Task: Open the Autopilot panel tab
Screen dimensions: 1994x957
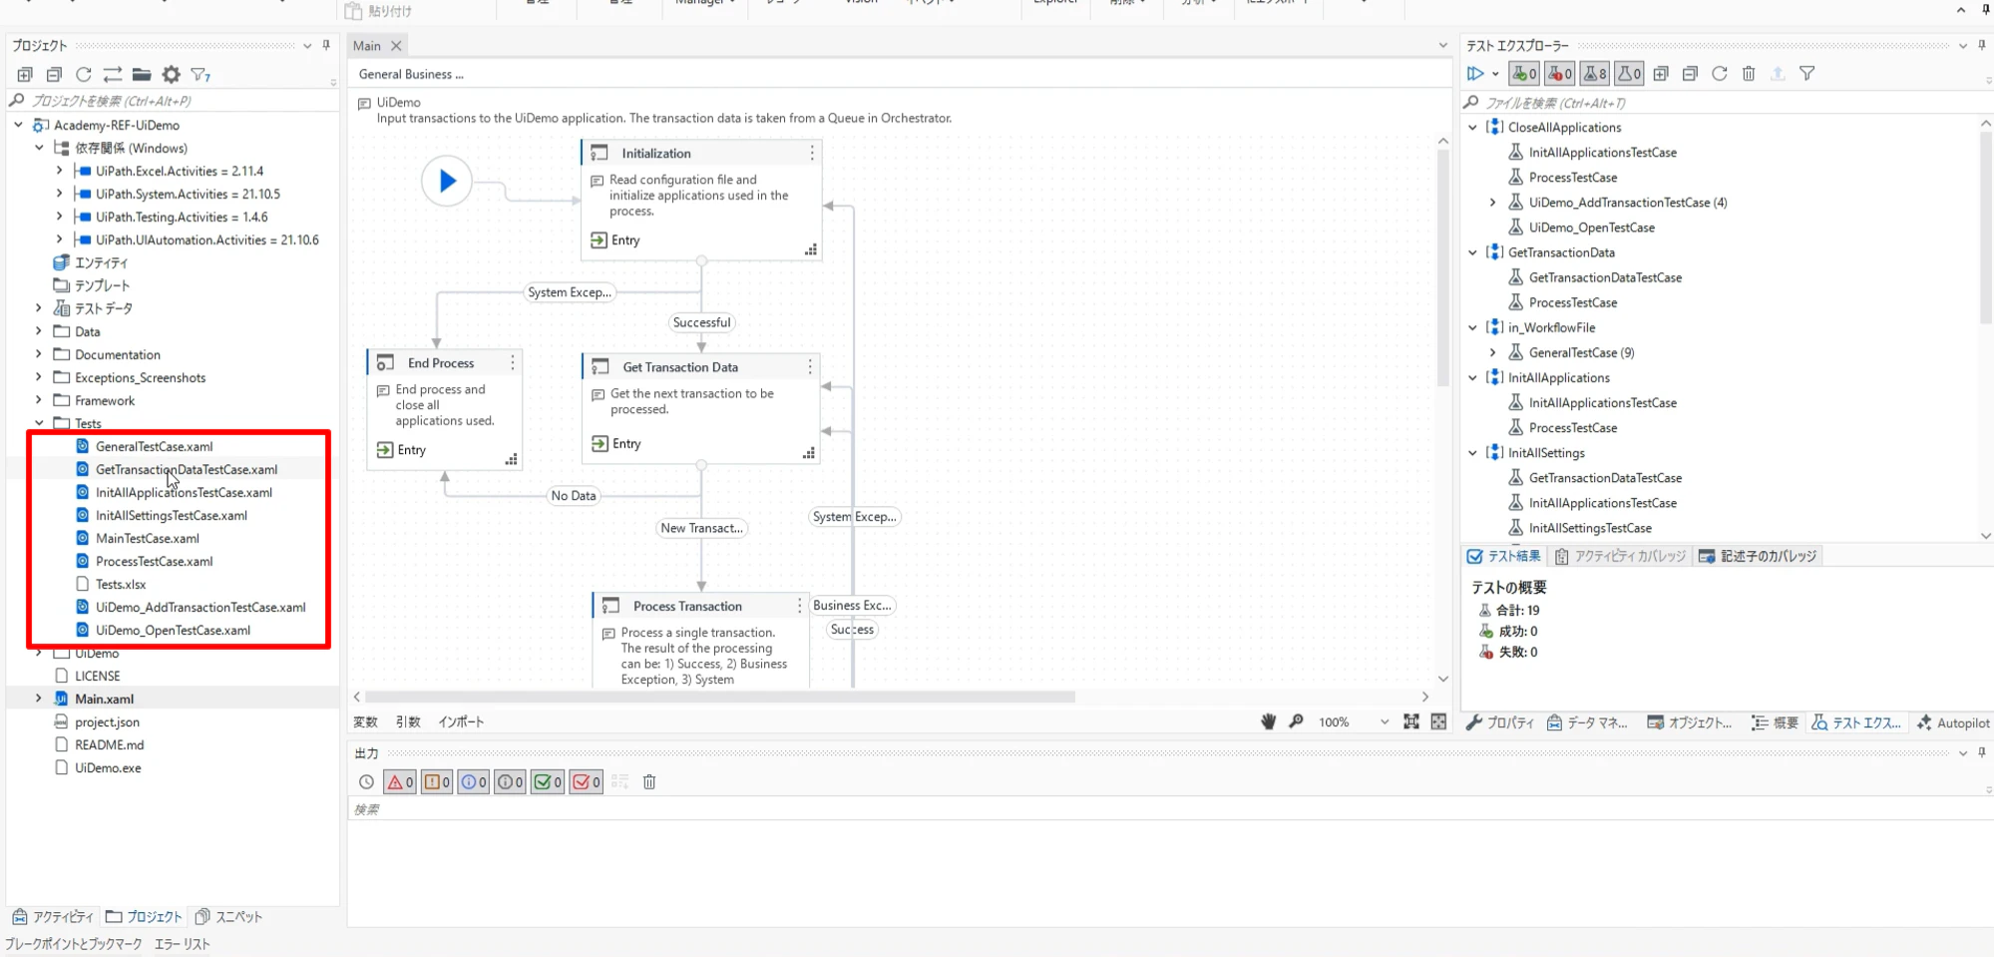Action: pyautogui.click(x=1953, y=722)
